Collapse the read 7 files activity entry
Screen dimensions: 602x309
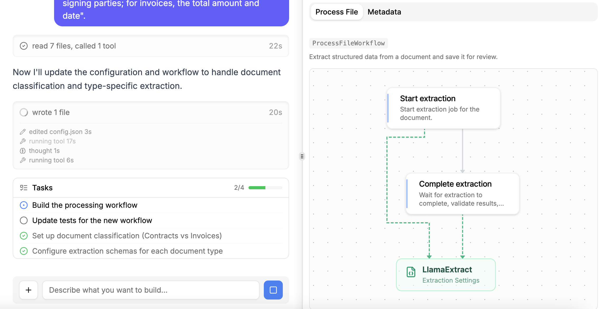(x=150, y=46)
